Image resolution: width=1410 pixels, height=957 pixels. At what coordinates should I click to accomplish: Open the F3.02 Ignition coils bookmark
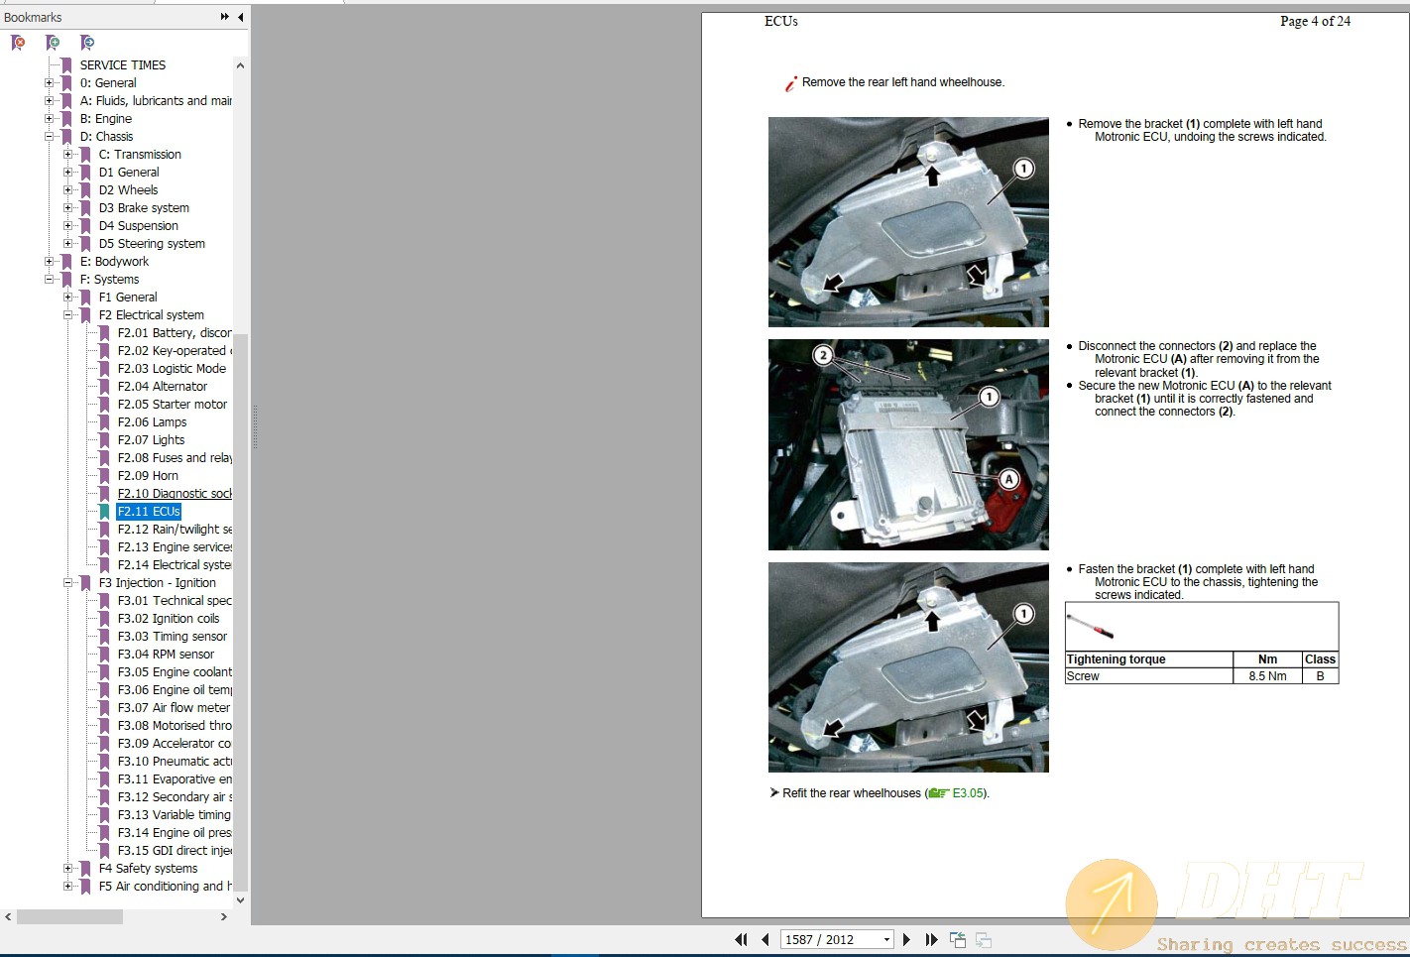point(169,619)
